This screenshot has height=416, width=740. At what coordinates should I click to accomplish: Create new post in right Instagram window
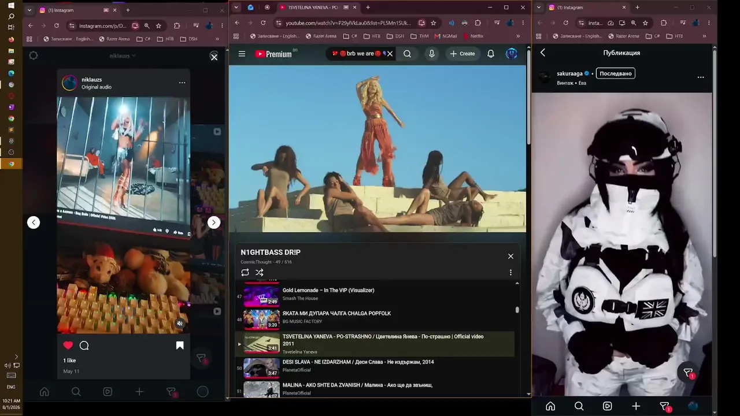pos(636,406)
